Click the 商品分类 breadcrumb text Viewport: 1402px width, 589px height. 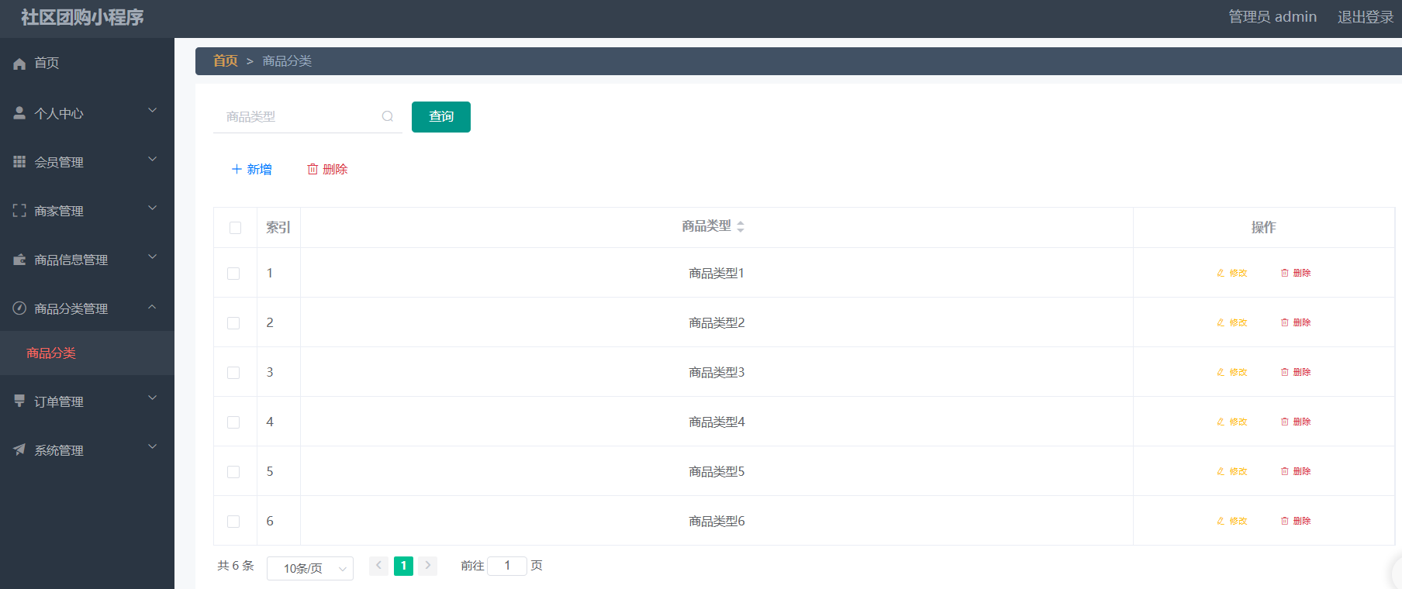click(x=287, y=60)
